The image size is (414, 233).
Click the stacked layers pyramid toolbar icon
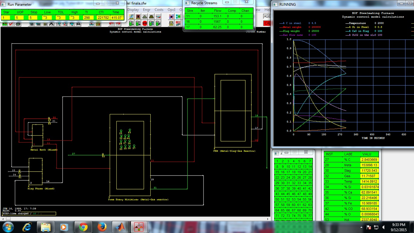pyautogui.click(x=151, y=17)
